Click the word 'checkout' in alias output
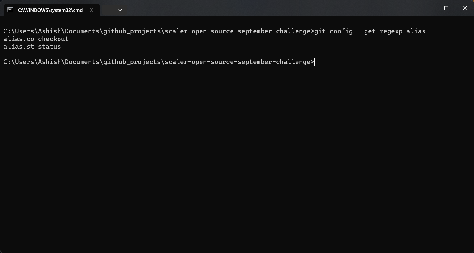 tap(54, 39)
